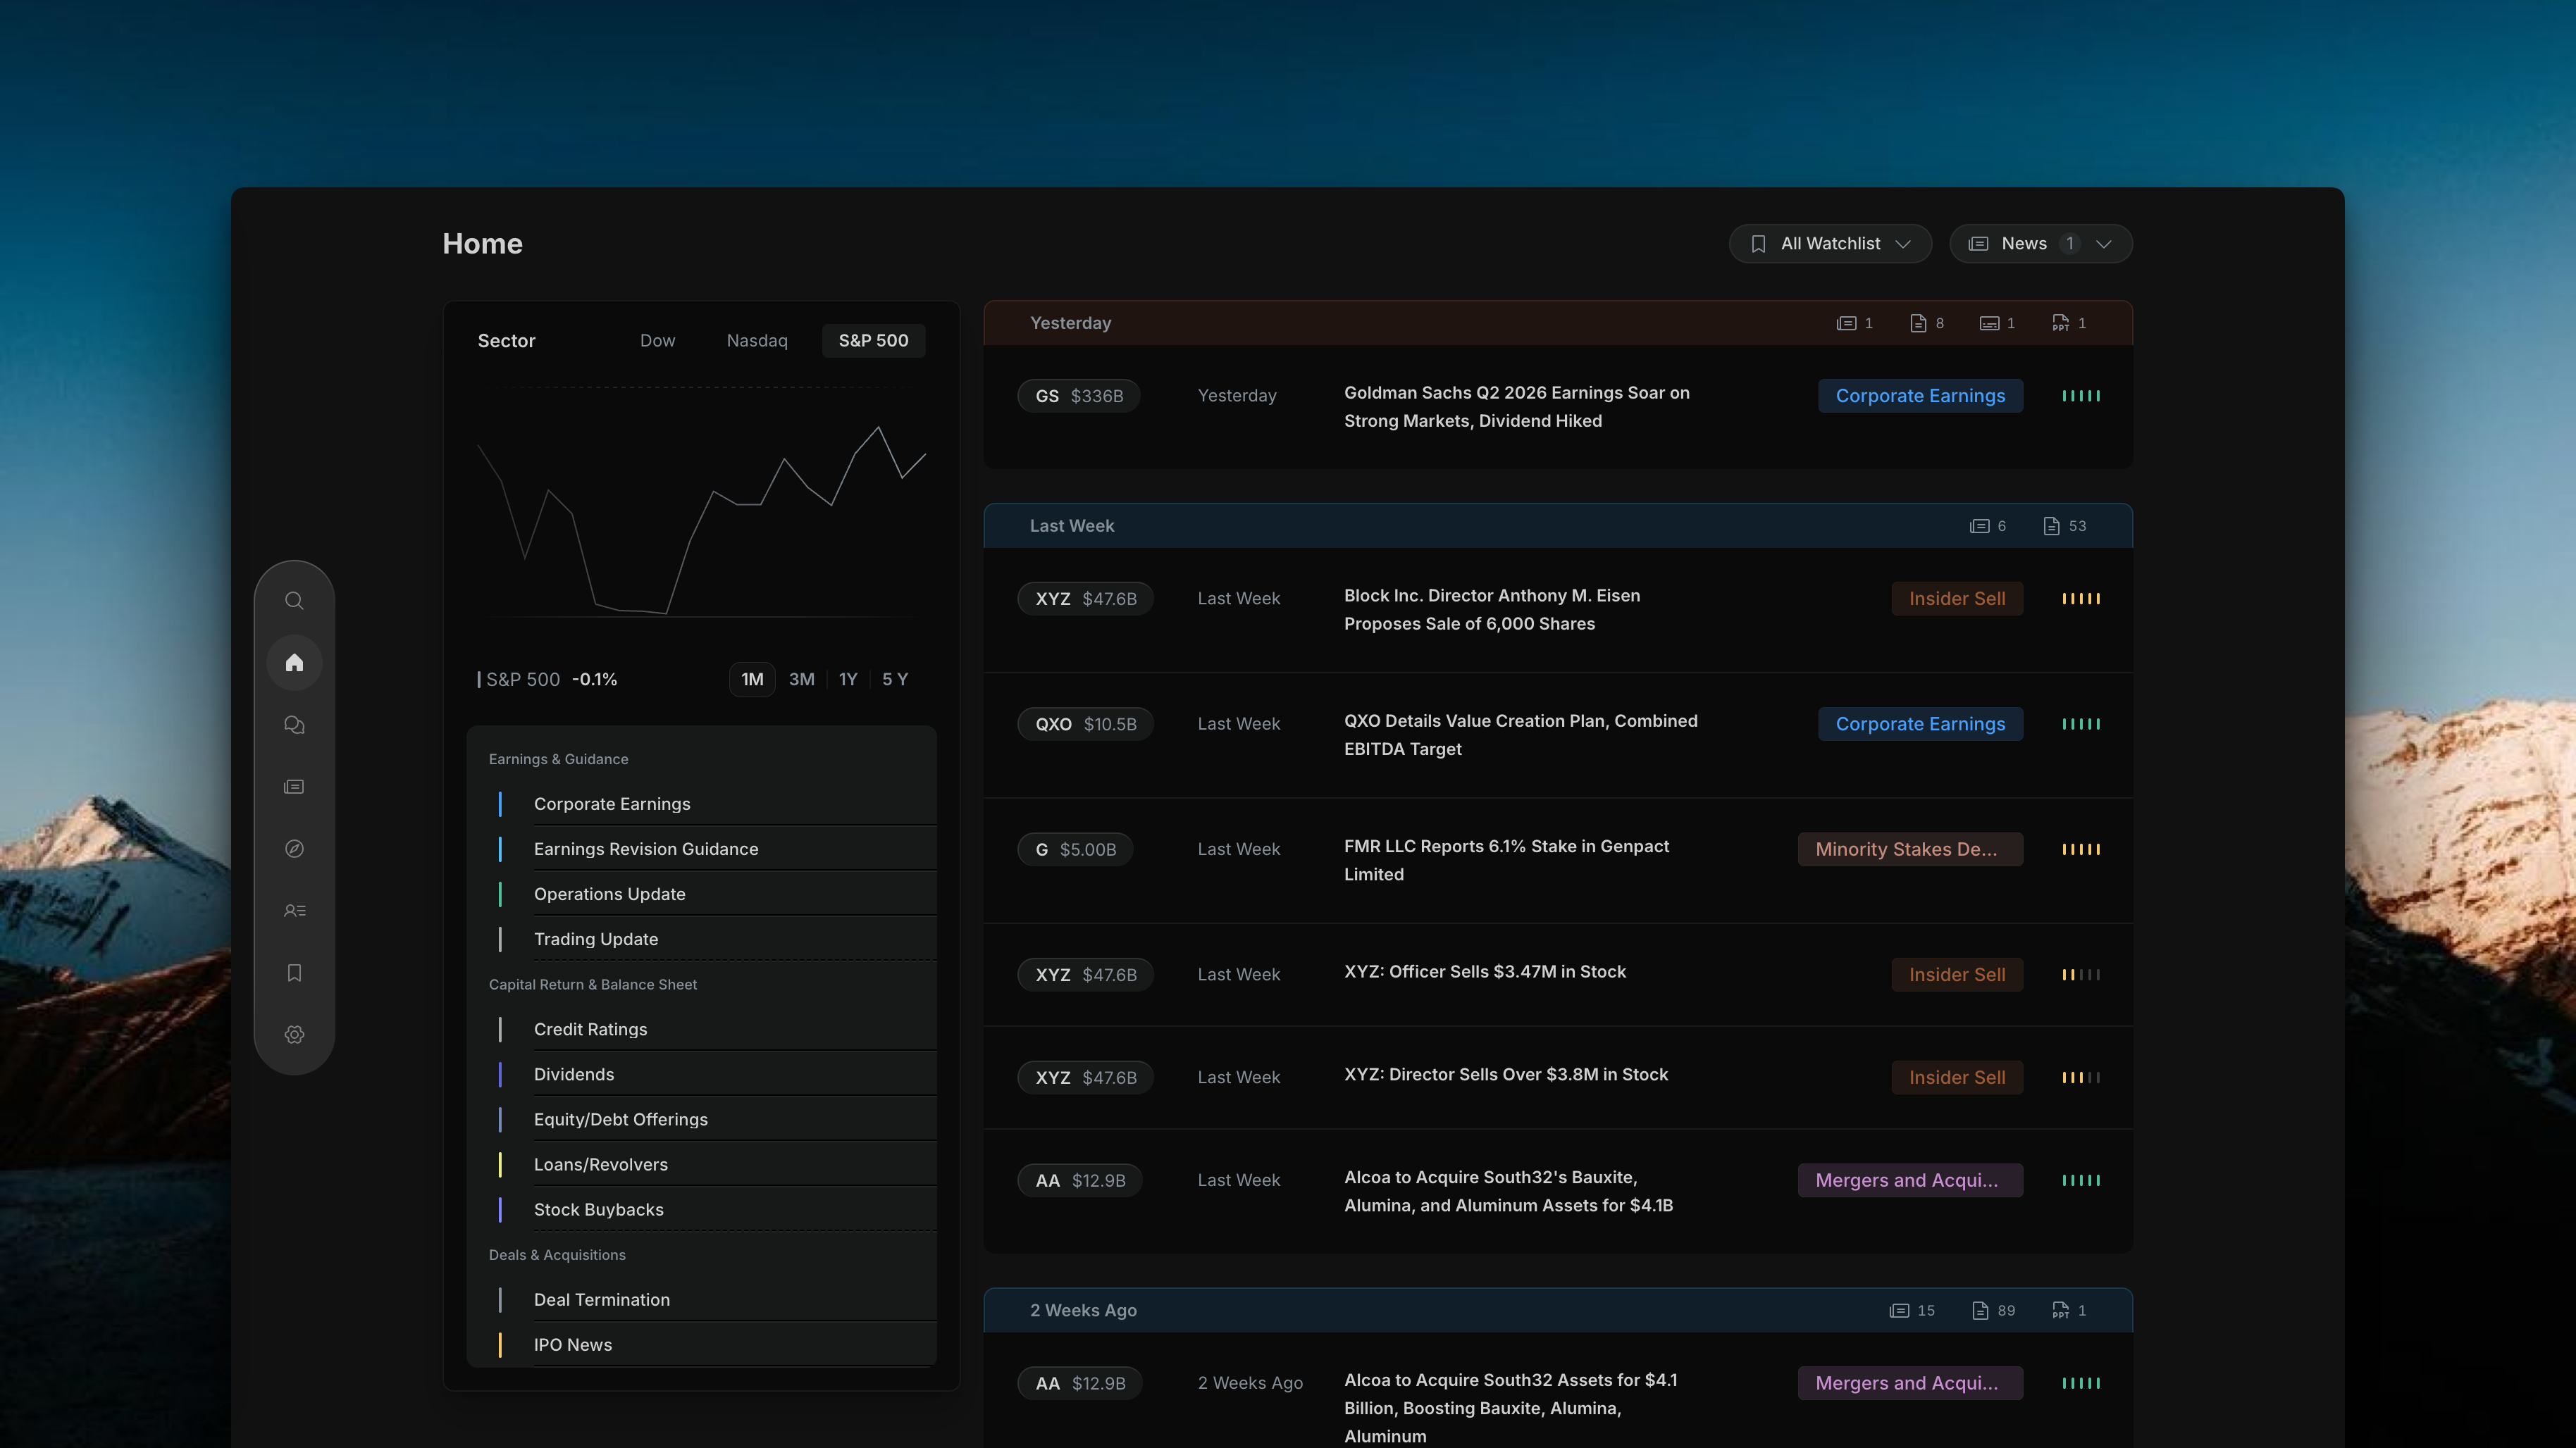
Task: Open the Goldman Sachs Q2 earnings headline
Action: (x=1516, y=406)
